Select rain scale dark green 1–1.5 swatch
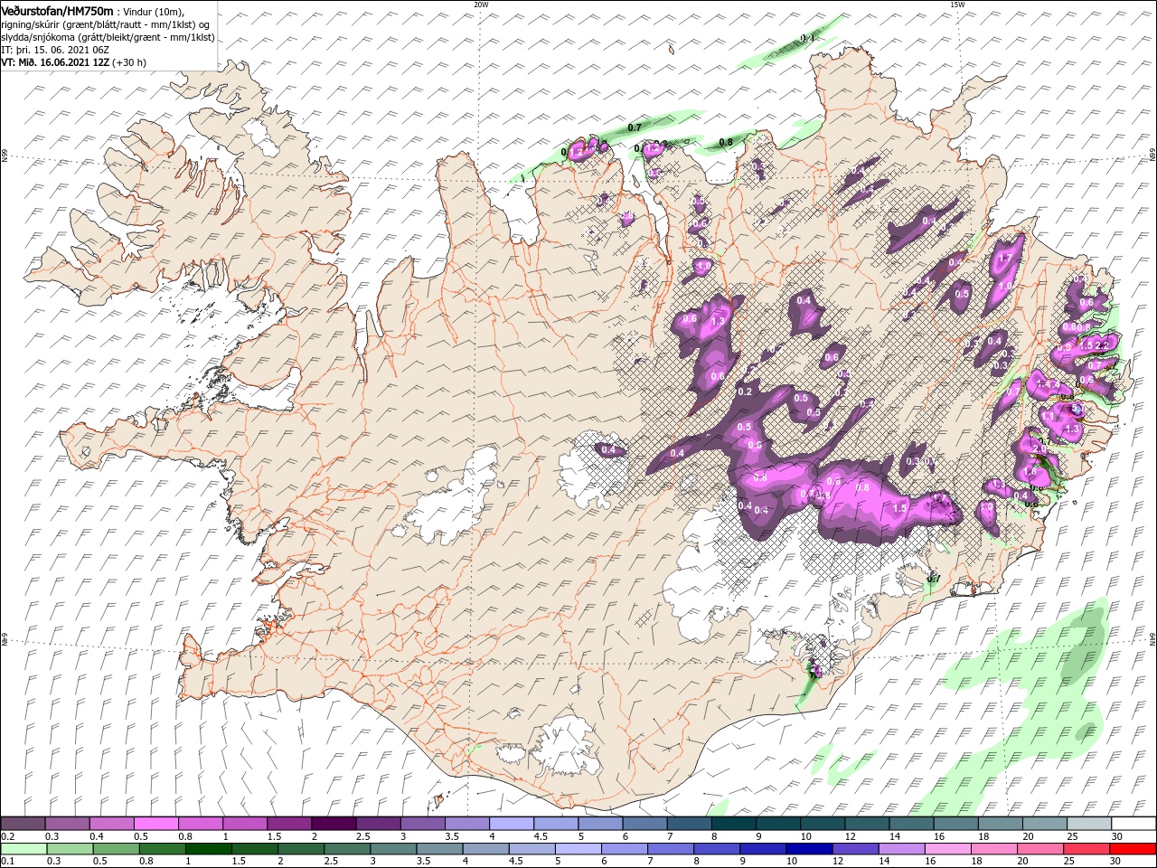1157x868 pixels. point(208,849)
